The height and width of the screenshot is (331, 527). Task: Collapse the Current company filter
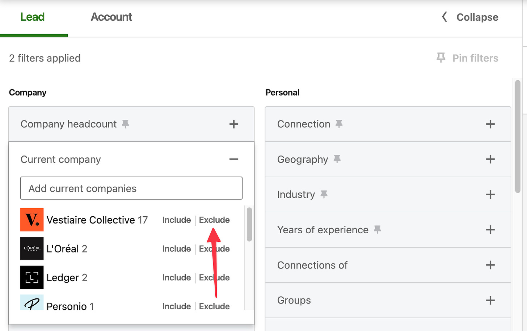(x=234, y=159)
